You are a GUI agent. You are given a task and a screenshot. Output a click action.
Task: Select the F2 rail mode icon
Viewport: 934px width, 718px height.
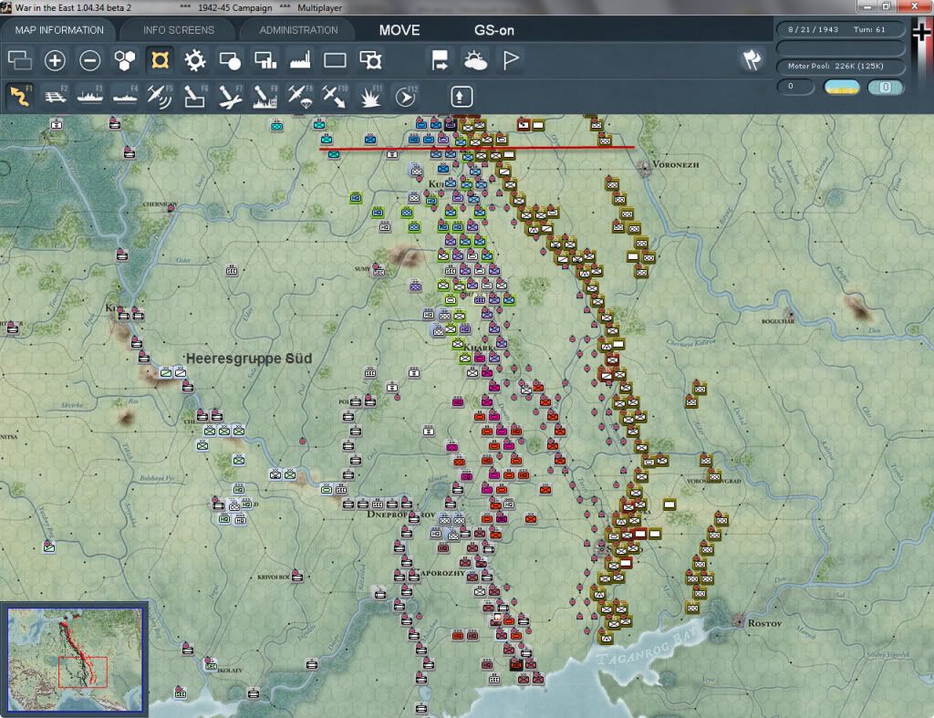pos(55,96)
